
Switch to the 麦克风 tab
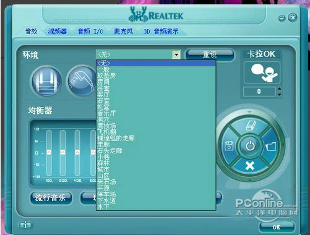click(123, 32)
